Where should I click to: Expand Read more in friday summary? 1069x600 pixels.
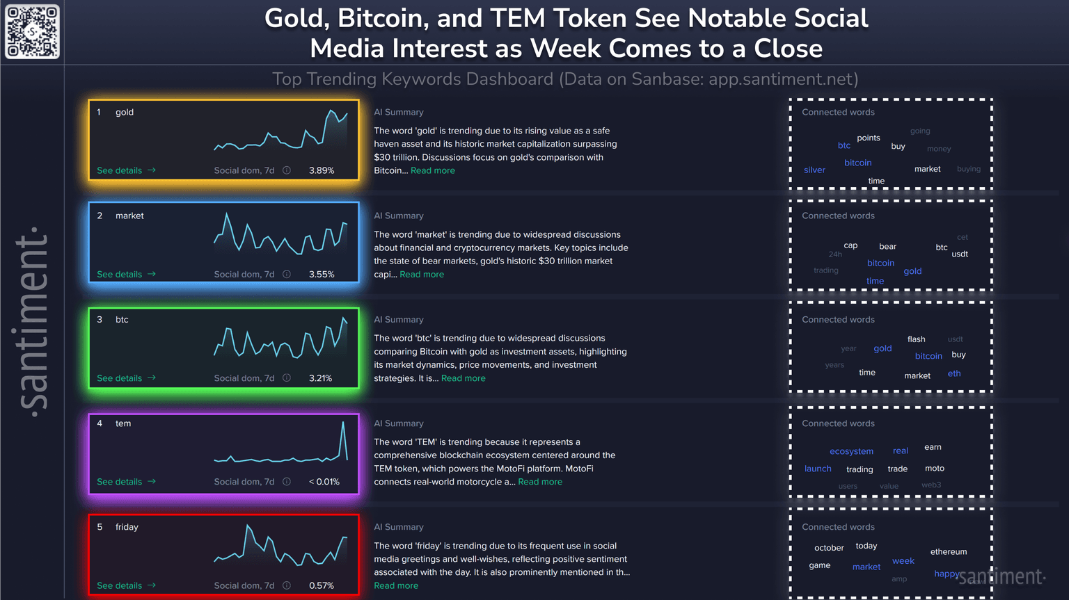coord(396,585)
